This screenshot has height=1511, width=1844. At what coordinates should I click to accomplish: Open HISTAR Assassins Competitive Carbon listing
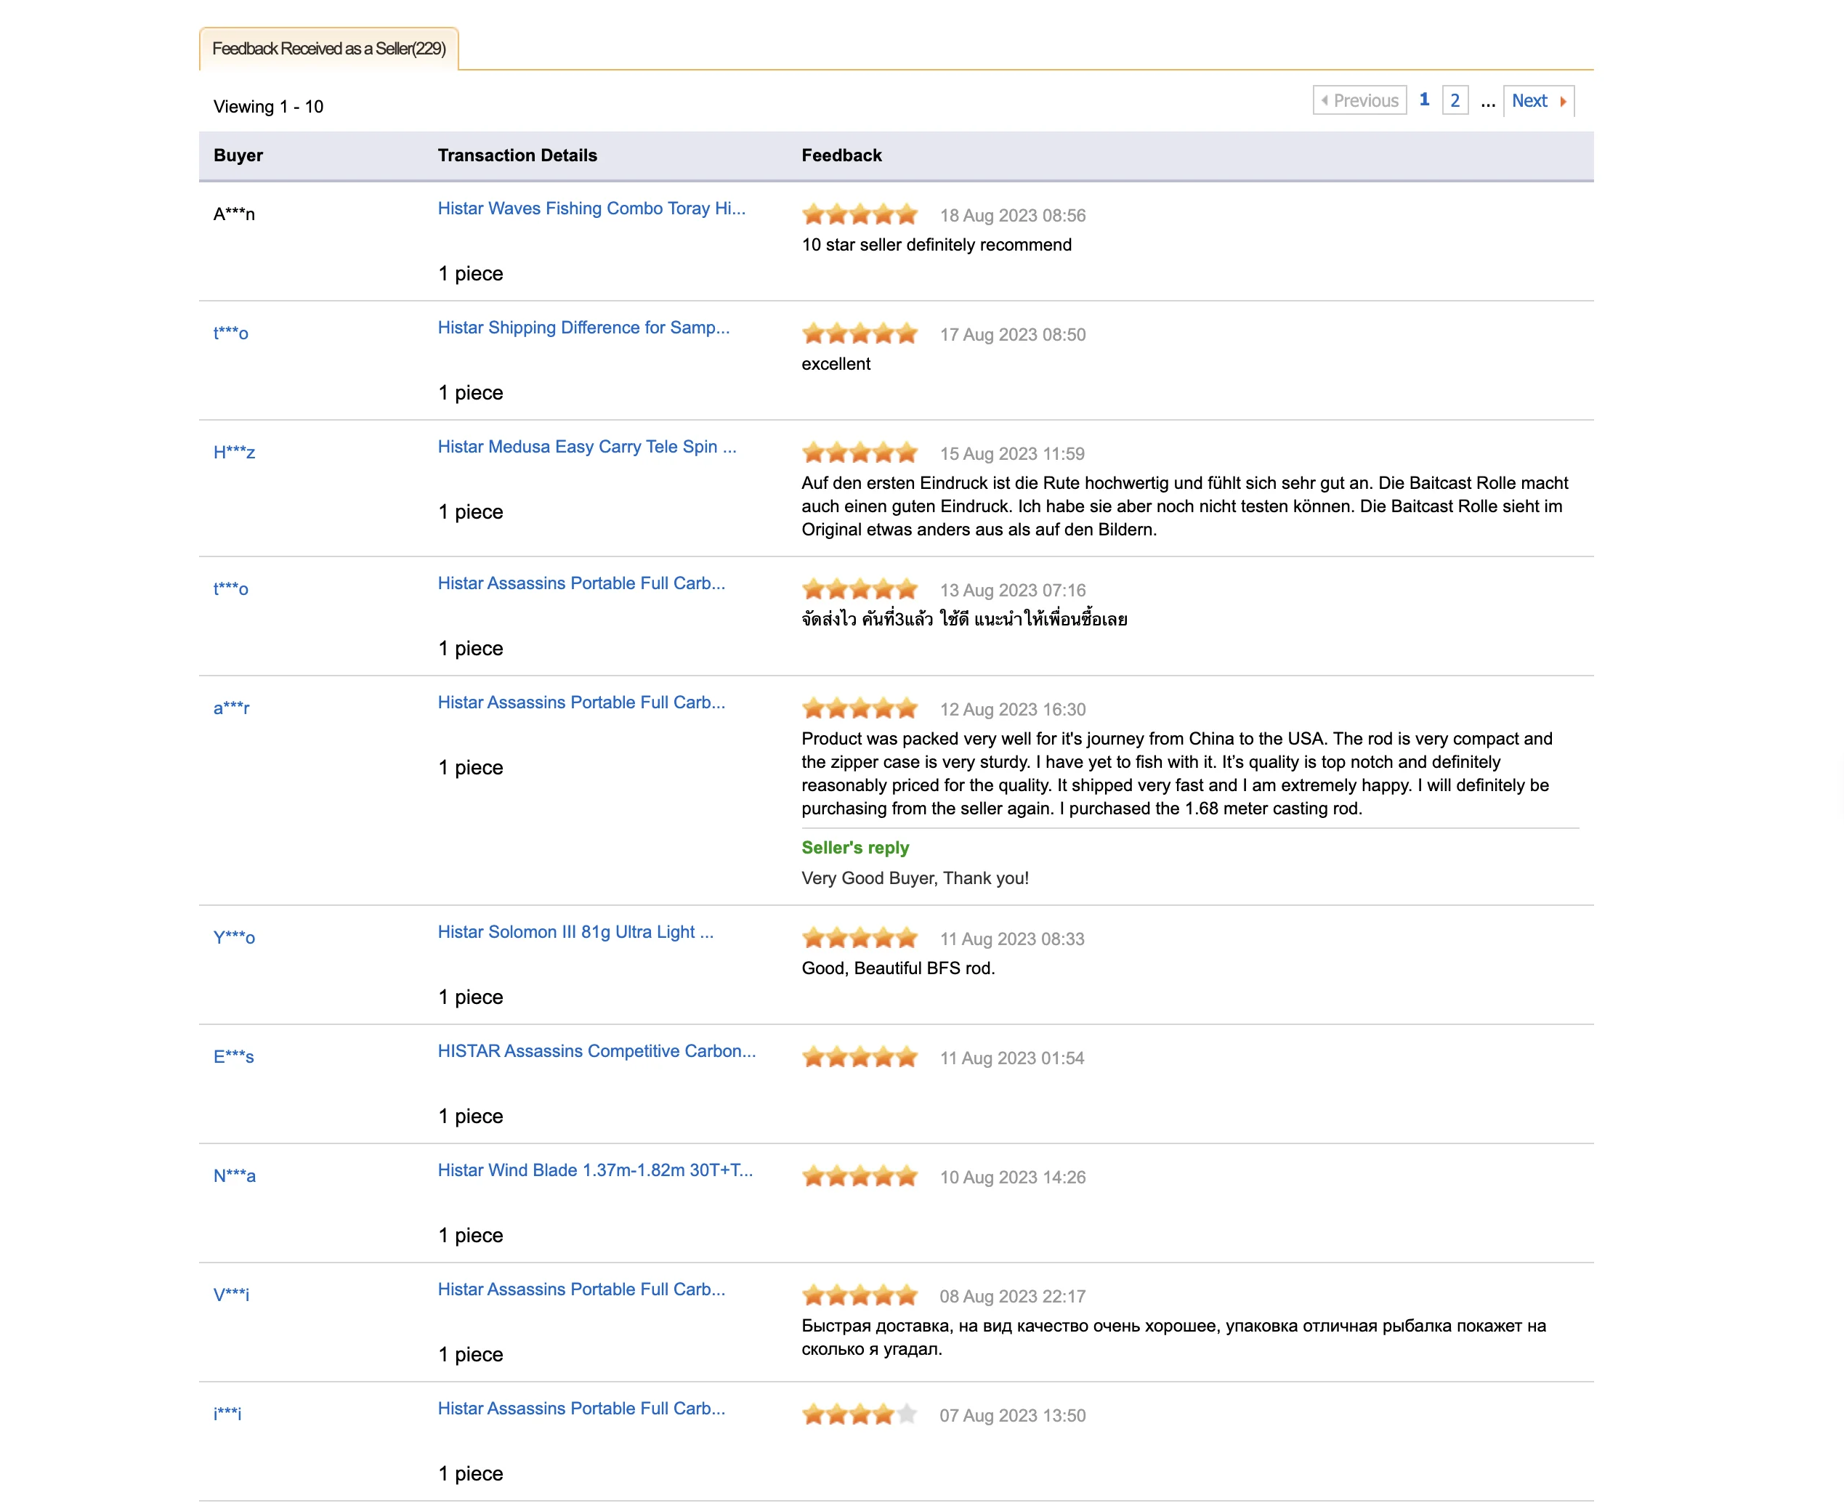coord(596,1051)
